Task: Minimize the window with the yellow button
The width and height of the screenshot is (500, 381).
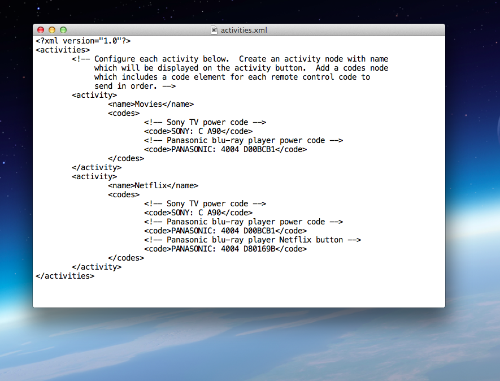Action: point(52,30)
